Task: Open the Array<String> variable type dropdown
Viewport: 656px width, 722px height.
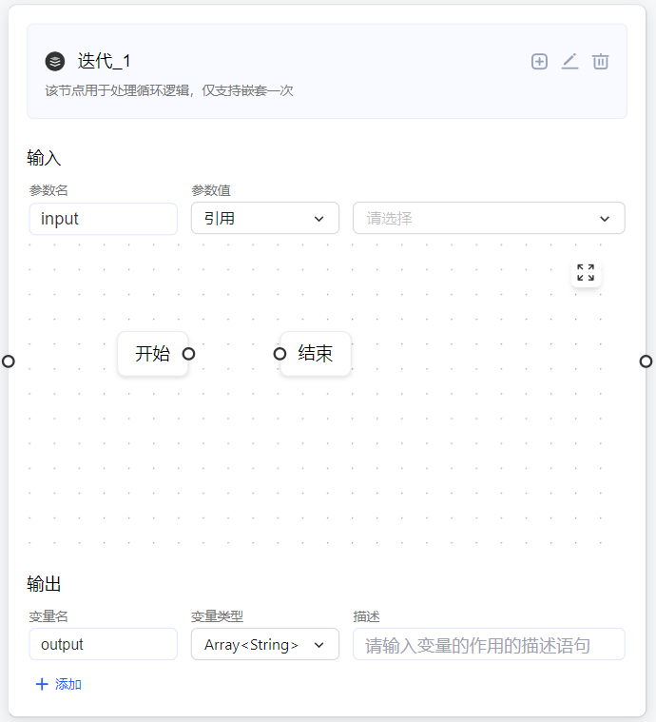Action: (265, 644)
